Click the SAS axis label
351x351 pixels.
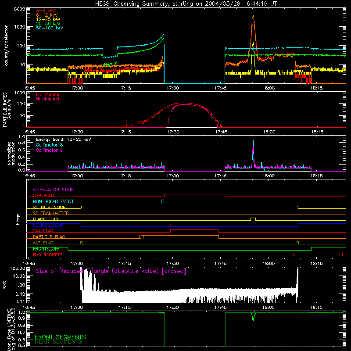pos(4,285)
